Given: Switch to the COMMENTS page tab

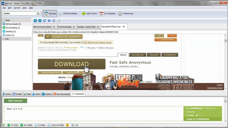Looking at the screenshot, I should [x=170, y=55].
